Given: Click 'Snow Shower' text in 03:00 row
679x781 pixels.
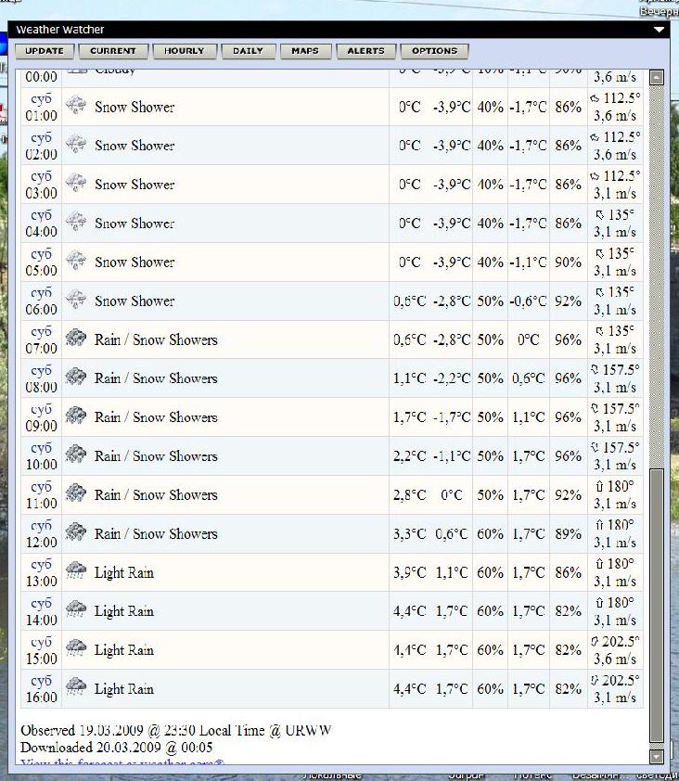Looking at the screenshot, I should (x=135, y=185).
